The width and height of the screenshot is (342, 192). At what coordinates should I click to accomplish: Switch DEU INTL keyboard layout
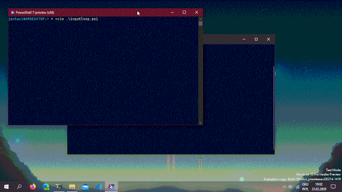point(305,187)
